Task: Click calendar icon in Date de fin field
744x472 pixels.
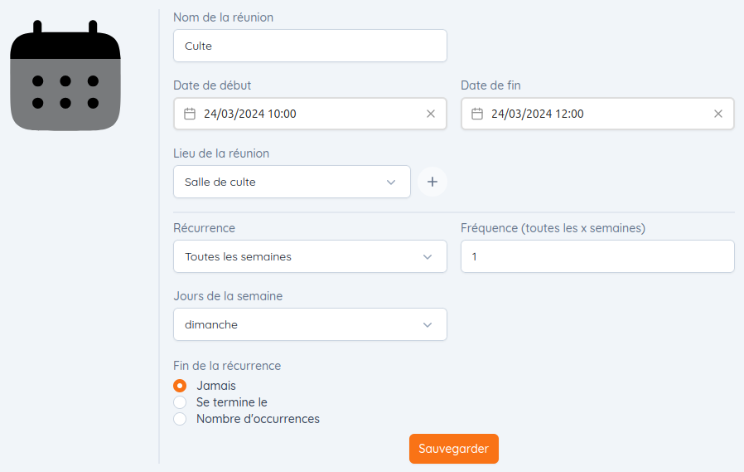Action: pyautogui.click(x=477, y=114)
